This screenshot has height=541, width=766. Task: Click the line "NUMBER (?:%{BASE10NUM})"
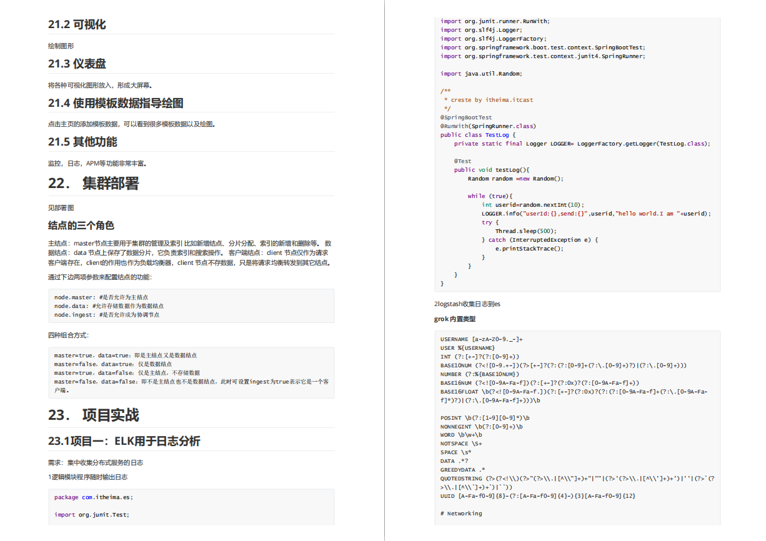coord(480,374)
